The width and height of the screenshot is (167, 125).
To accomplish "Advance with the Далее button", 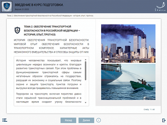I will 86,120.
